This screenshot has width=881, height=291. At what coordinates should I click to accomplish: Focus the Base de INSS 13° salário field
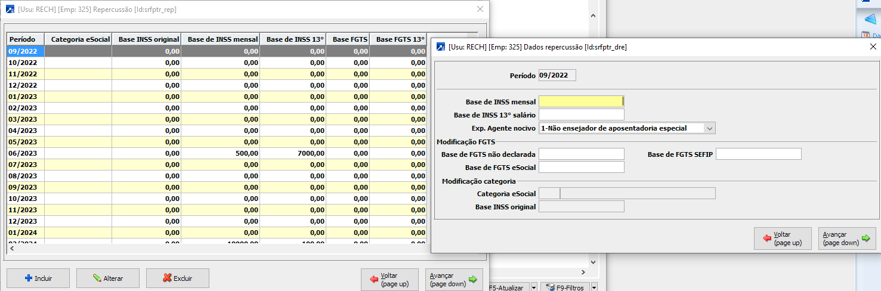[x=581, y=114]
